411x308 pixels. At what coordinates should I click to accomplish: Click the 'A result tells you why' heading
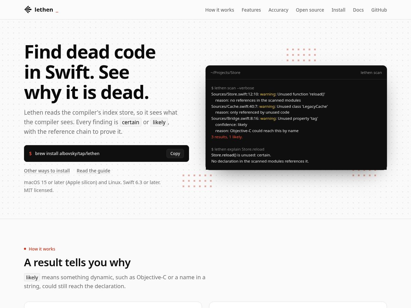coord(77,262)
